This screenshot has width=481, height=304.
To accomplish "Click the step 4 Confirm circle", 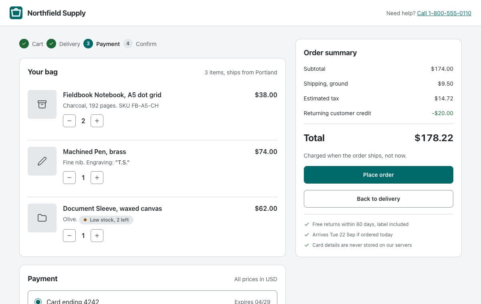I will (128, 44).
